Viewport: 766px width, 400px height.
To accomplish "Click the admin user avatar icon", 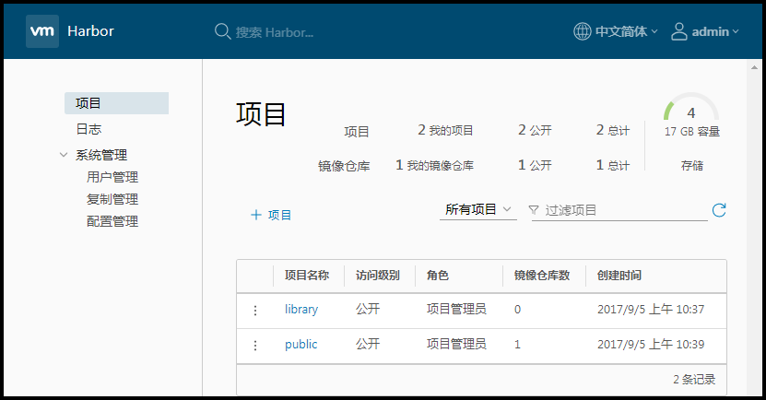I will [678, 31].
